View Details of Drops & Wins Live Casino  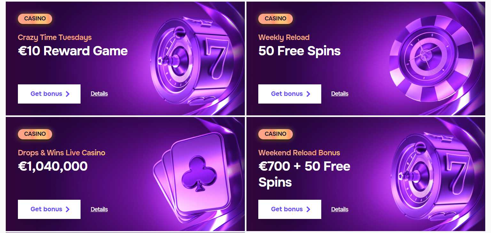point(99,209)
